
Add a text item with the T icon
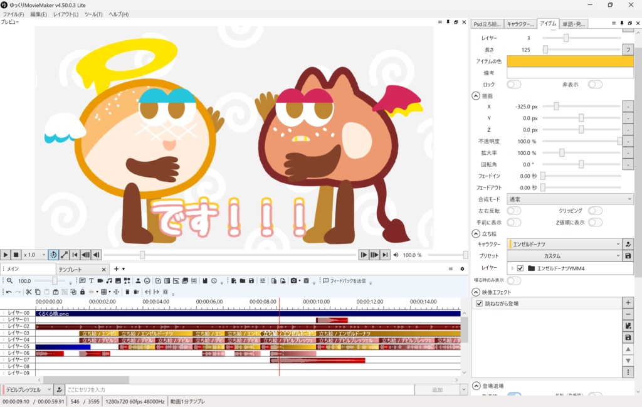92,280
